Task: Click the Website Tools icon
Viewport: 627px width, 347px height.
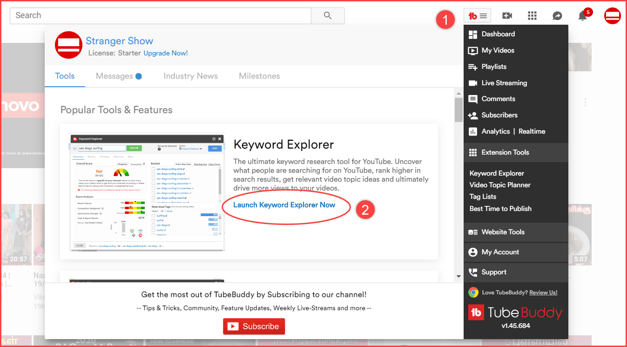Action: [473, 232]
